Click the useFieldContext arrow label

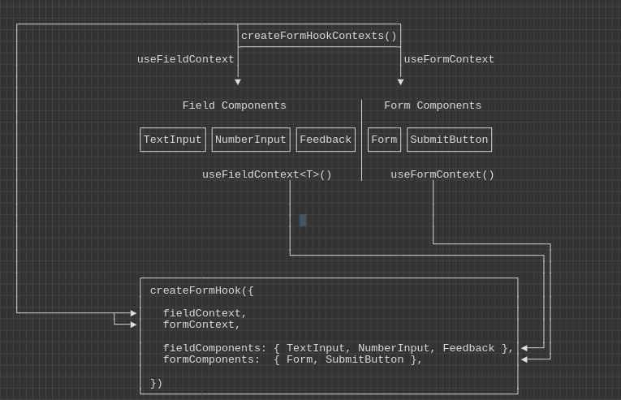click(185, 59)
